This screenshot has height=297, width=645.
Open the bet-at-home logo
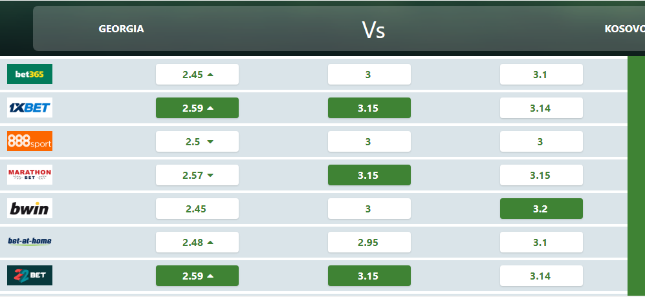coord(30,241)
